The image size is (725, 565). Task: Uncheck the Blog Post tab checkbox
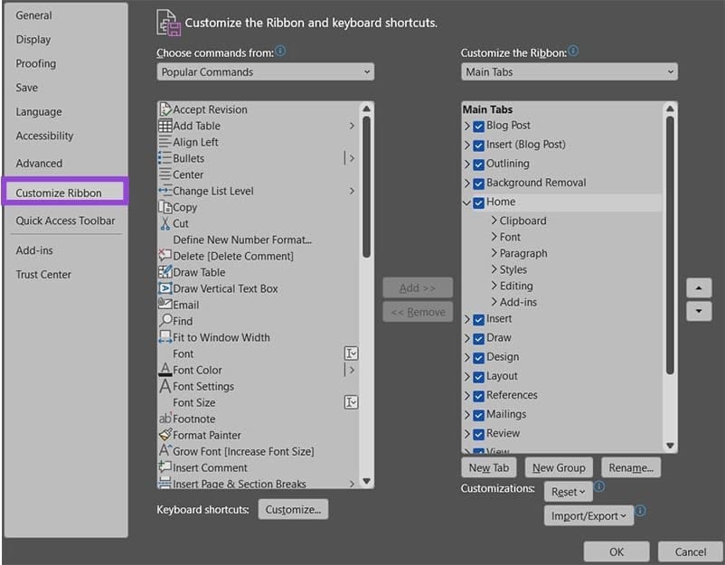(x=479, y=126)
